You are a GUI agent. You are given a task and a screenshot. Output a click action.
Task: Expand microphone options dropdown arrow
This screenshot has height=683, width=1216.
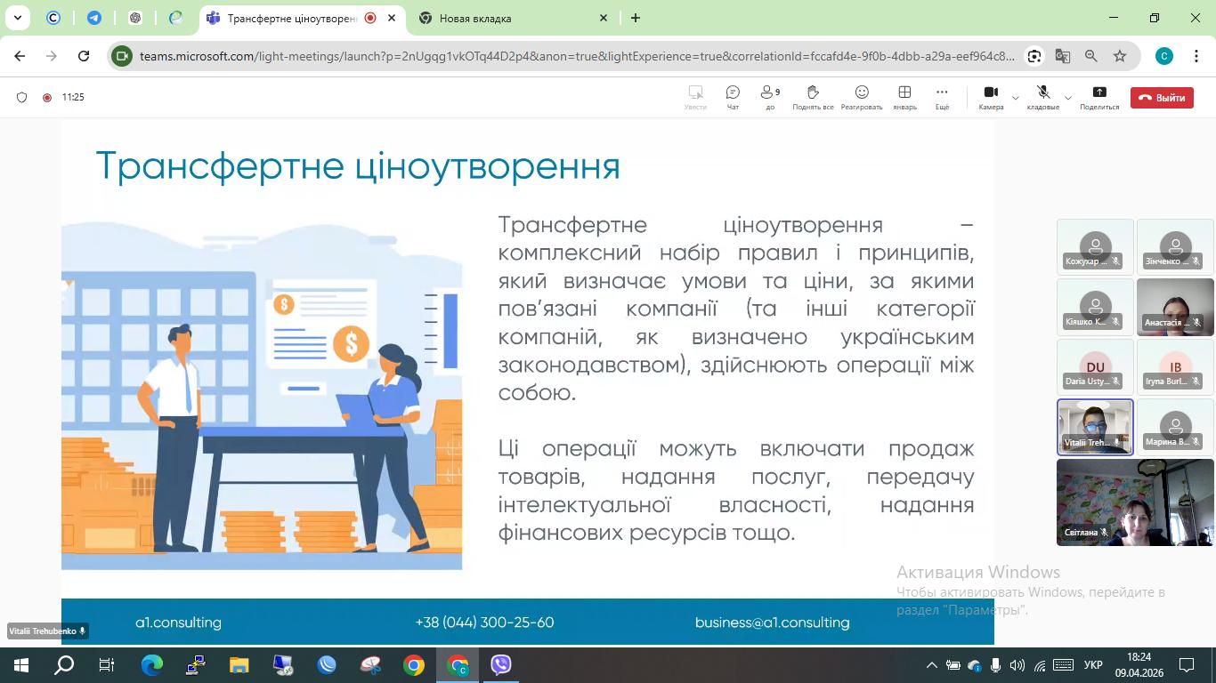tap(1068, 98)
